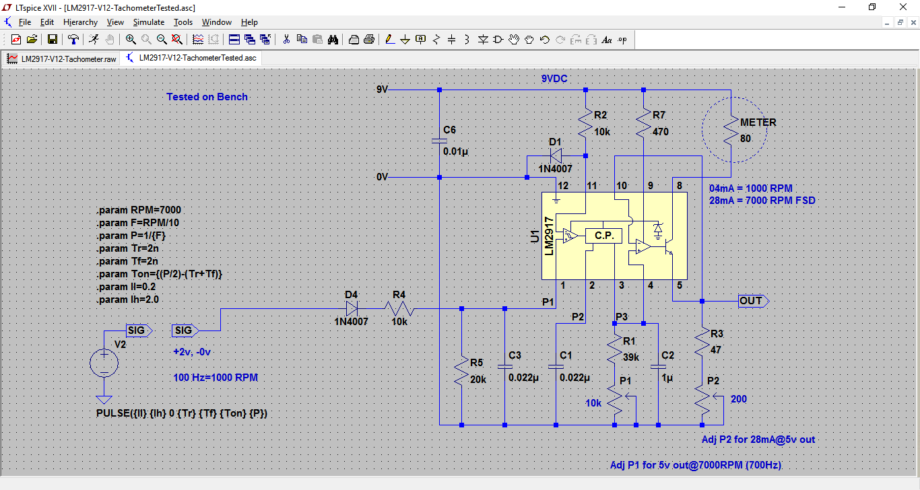
Task: Click the PULSE source value text
Action: 182,413
